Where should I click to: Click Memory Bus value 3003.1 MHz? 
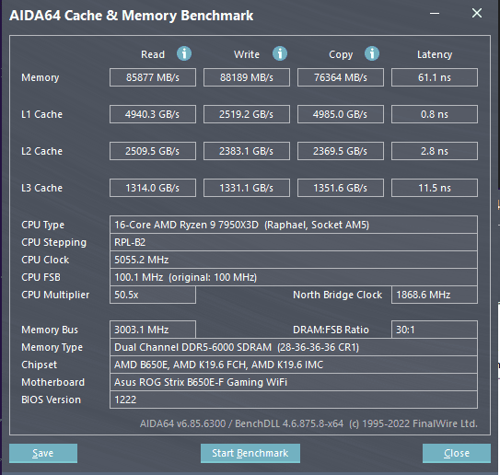153,330
